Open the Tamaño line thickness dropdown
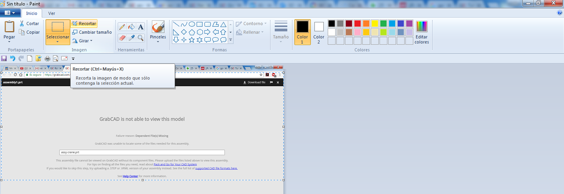Viewport: 564px width, 194px height. click(281, 32)
